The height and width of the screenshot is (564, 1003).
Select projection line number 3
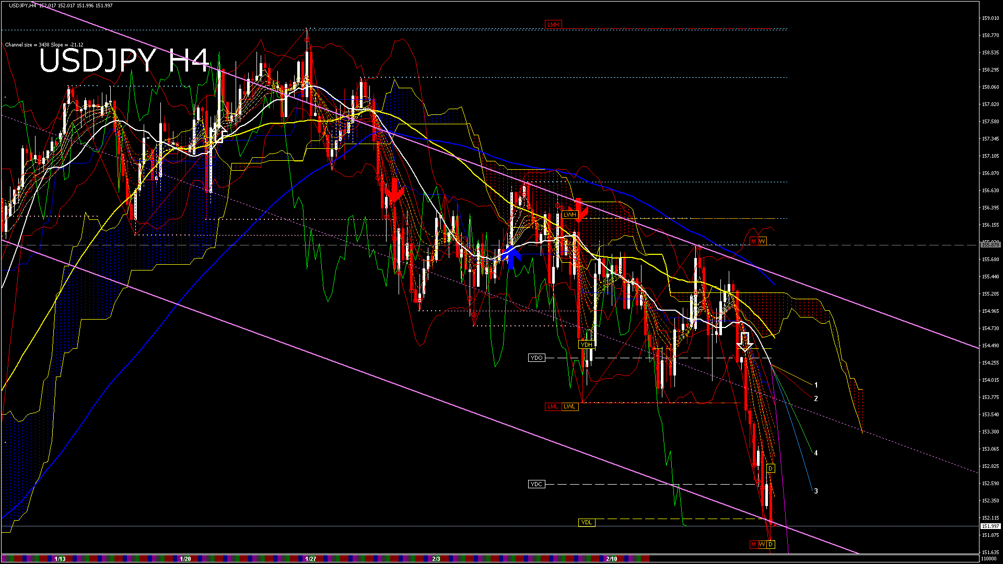(x=816, y=491)
